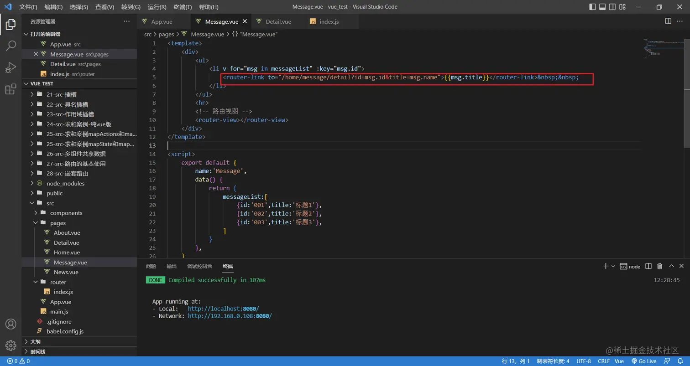This screenshot has height=366, width=690.
Task: Open the new terminal launch profile dropdown
Action: (613, 266)
